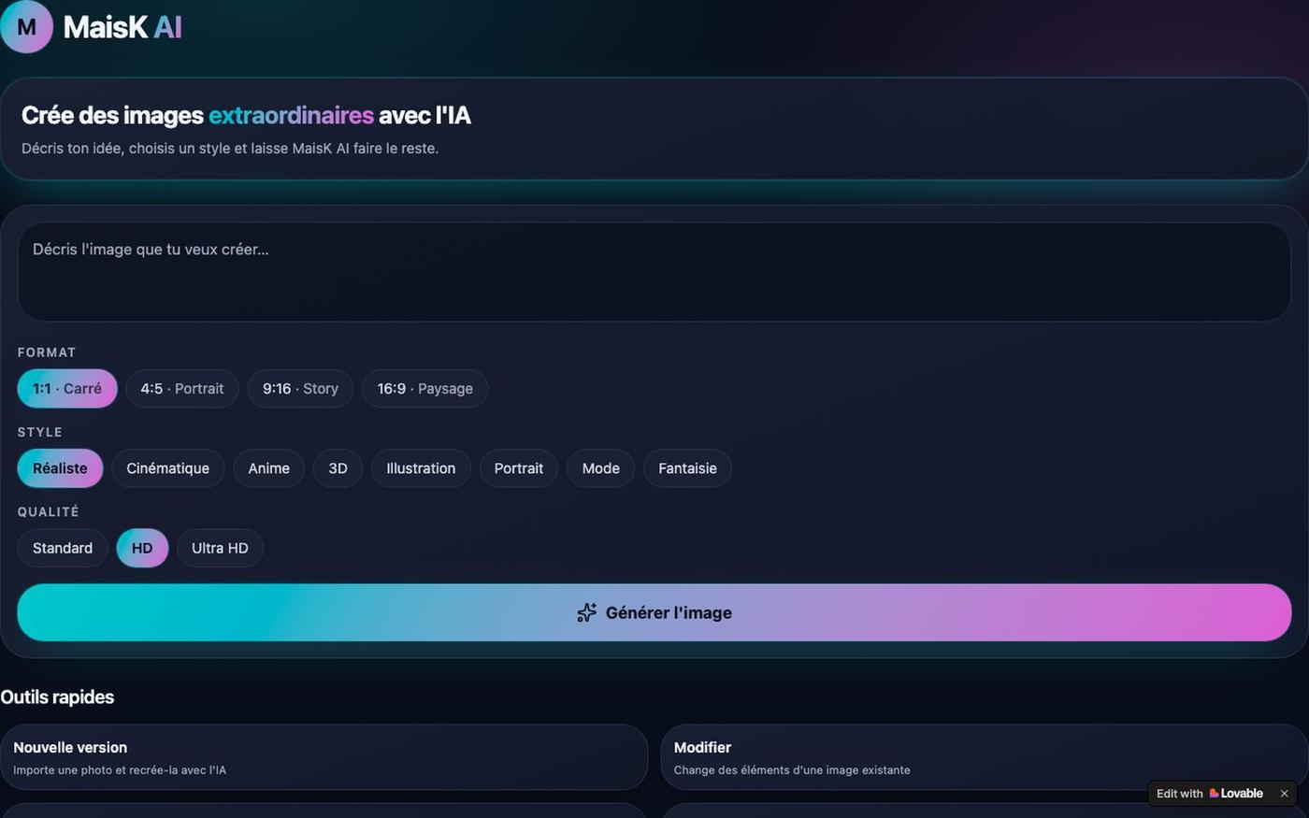This screenshot has height=818, width=1309.
Task: Click the sparkle icon in Générer l'image
Action: pos(586,612)
